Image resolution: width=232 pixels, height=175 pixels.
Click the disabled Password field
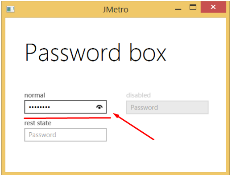pyautogui.click(x=167, y=107)
